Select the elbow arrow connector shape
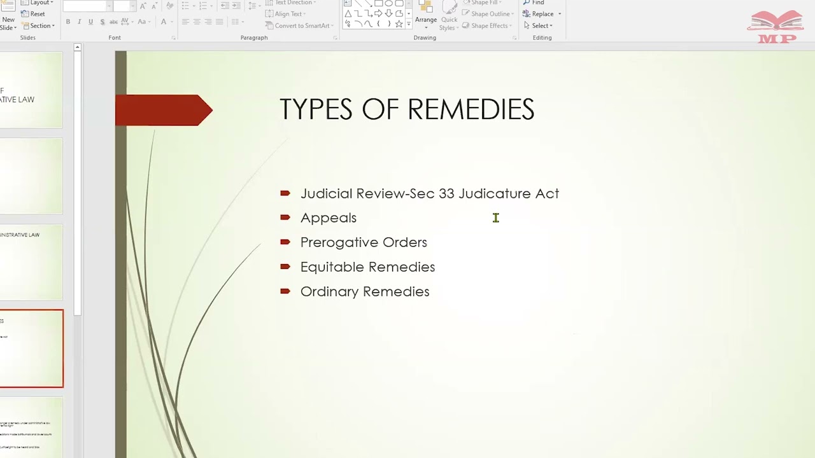Image resolution: width=815 pixels, height=458 pixels. tap(369, 13)
